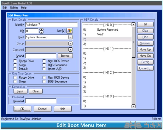Open the Captured dropdown arrow
Viewport: 163px width, 130px height.
pyautogui.click(x=70, y=49)
